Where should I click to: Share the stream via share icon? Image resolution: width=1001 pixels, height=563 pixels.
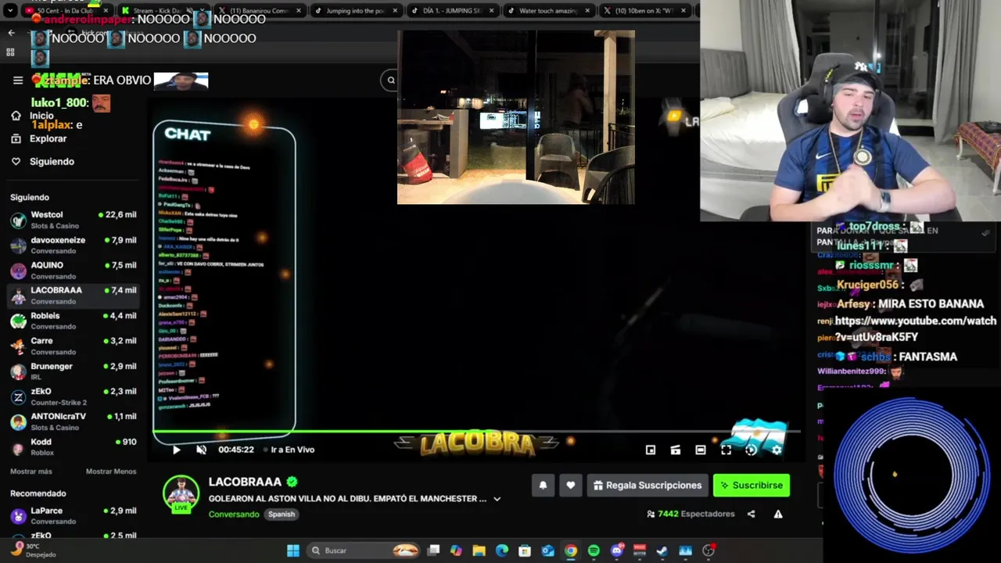click(x=751, y=514)
